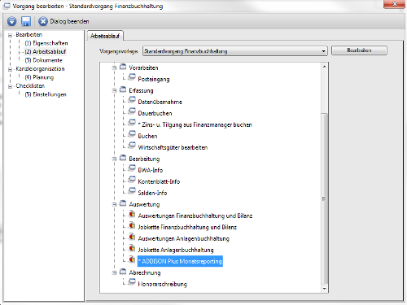The width and height of the screenshot is (407, 305).
Task: Select the Checklisten tree label
Action: click(30, 86)
